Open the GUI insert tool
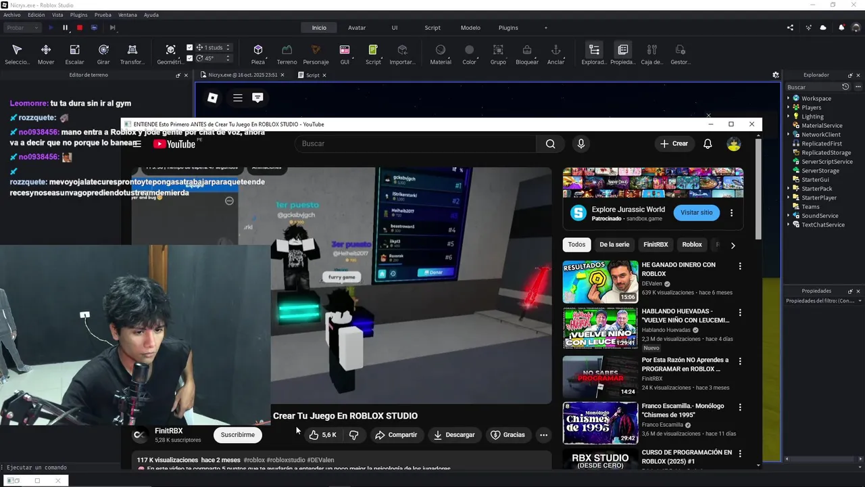 345,54
